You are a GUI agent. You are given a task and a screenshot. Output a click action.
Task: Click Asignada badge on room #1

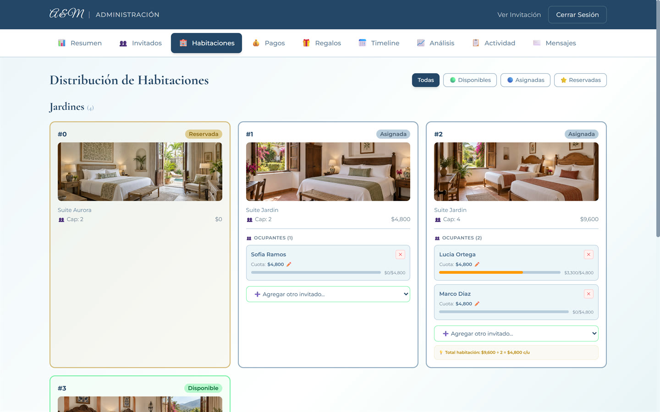[x=393, y=134]
